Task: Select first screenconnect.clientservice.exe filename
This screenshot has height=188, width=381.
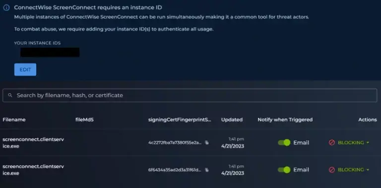Action: (x=33, y=143)
